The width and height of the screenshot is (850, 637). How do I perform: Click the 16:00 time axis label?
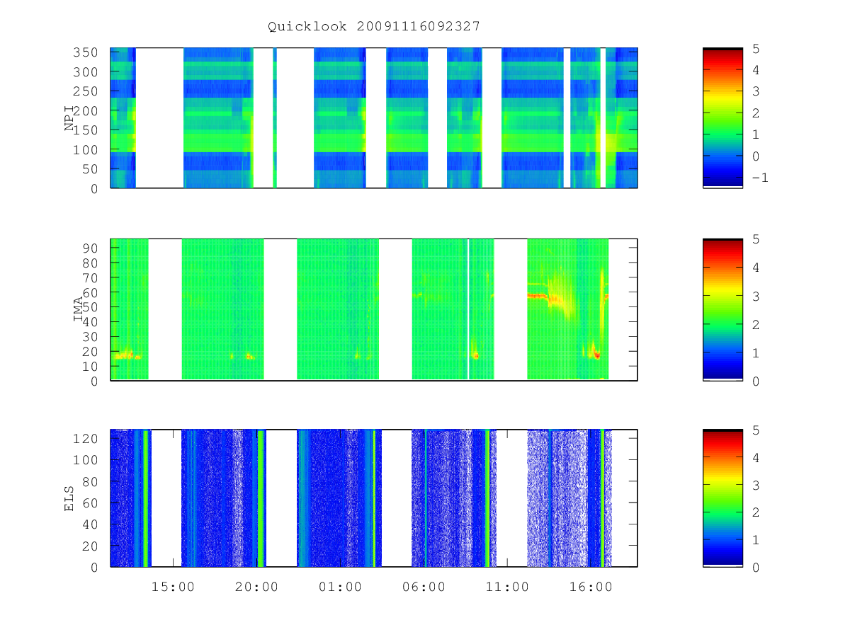pos(591,587)
